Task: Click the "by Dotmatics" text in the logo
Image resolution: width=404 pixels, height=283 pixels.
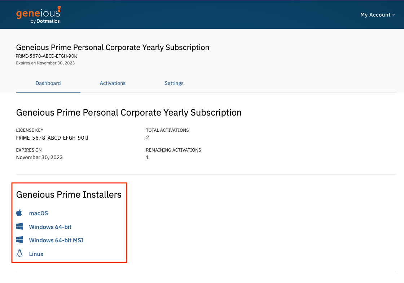Action: 45,21
